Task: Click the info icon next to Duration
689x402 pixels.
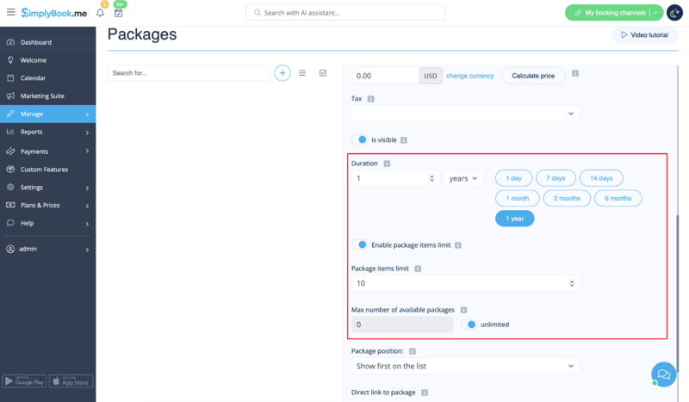Action: tap(387, 164)
